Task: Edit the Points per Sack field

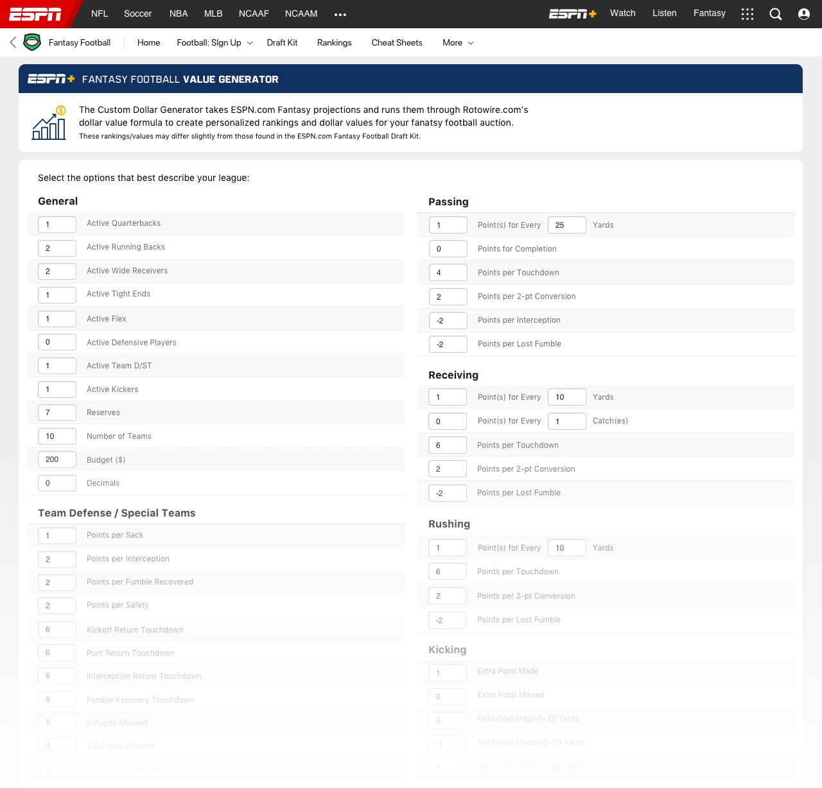Action: click(57, 536)
